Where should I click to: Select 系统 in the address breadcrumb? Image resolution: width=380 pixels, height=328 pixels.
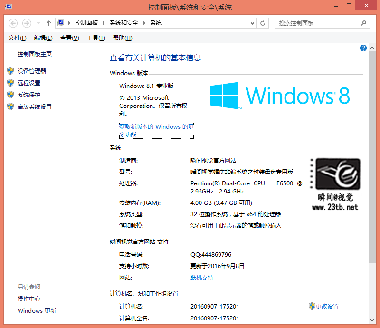156,23
